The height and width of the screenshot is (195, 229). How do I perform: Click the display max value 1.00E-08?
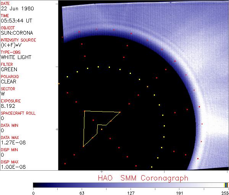[11, 167]
